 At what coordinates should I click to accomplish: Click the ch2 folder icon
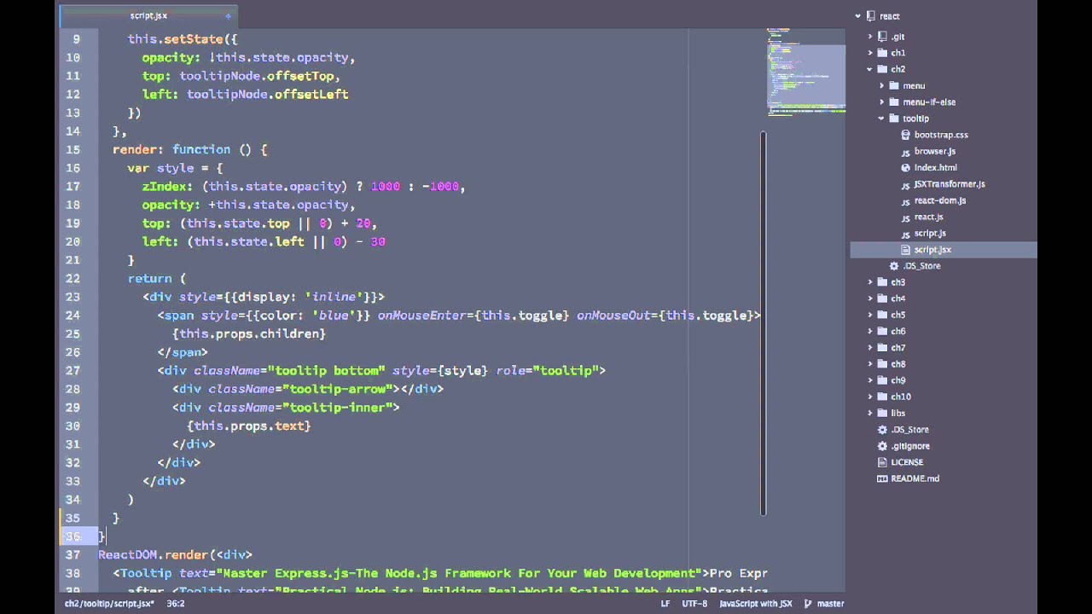point(883,69)
